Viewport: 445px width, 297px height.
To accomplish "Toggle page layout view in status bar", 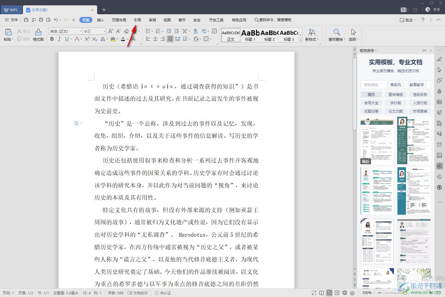I will (x=329, y=293).
